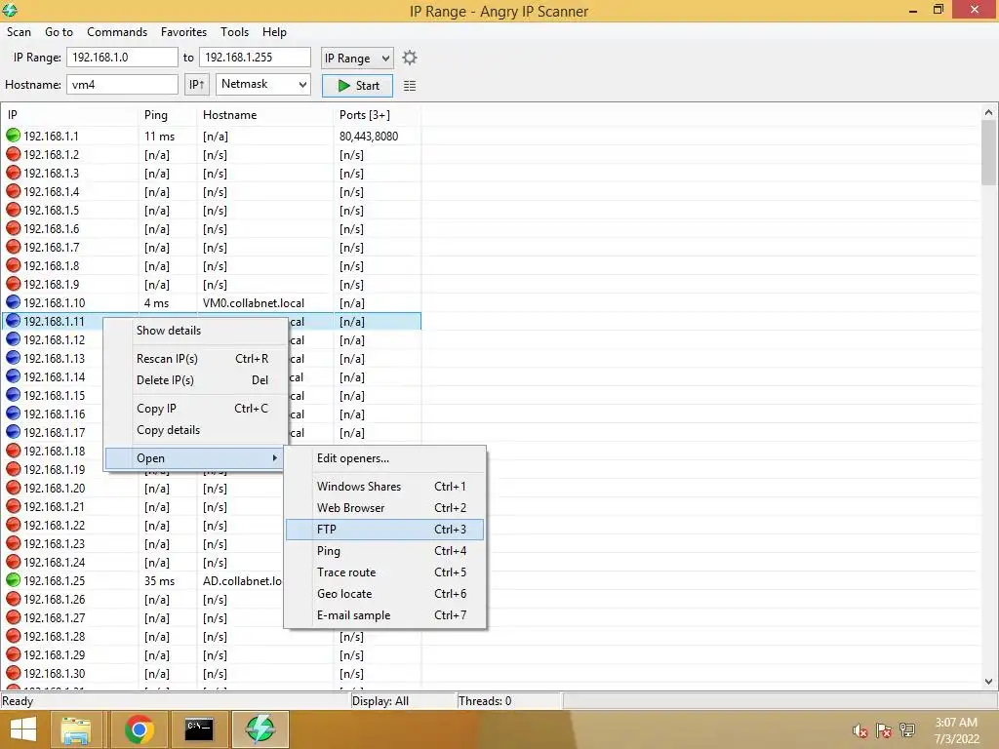Click the vertical scrollbar thumb
This screenshot has height=749, width=999.
coord(989,152)
